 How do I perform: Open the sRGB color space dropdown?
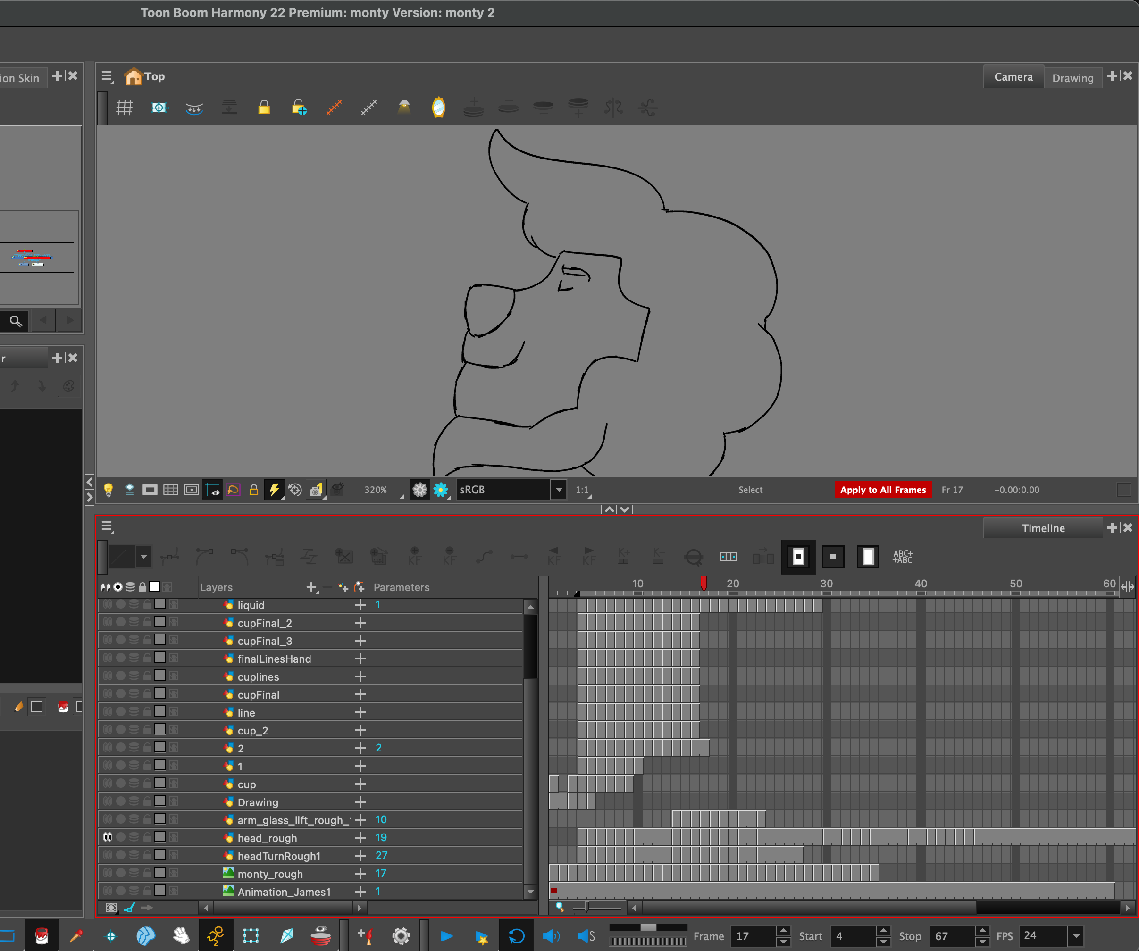pyautogui.click(x=559, y=490)
